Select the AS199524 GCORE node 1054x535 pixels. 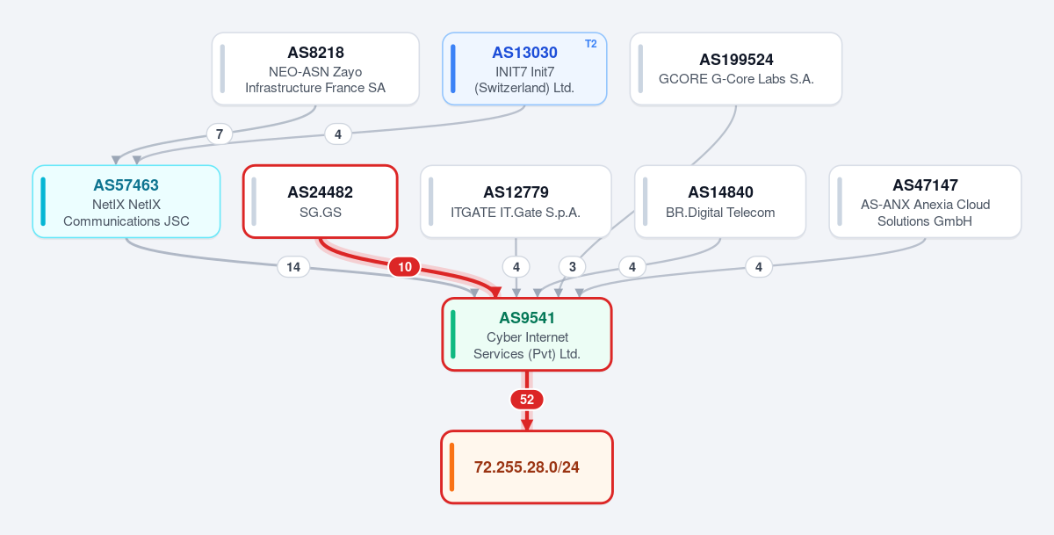point(736,69)
